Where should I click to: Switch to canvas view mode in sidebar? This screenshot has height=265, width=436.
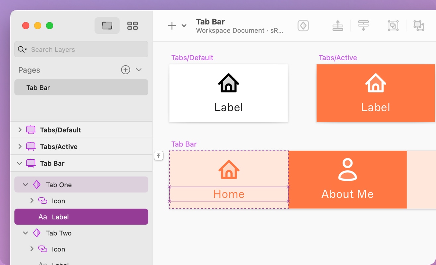coord(107,26)
